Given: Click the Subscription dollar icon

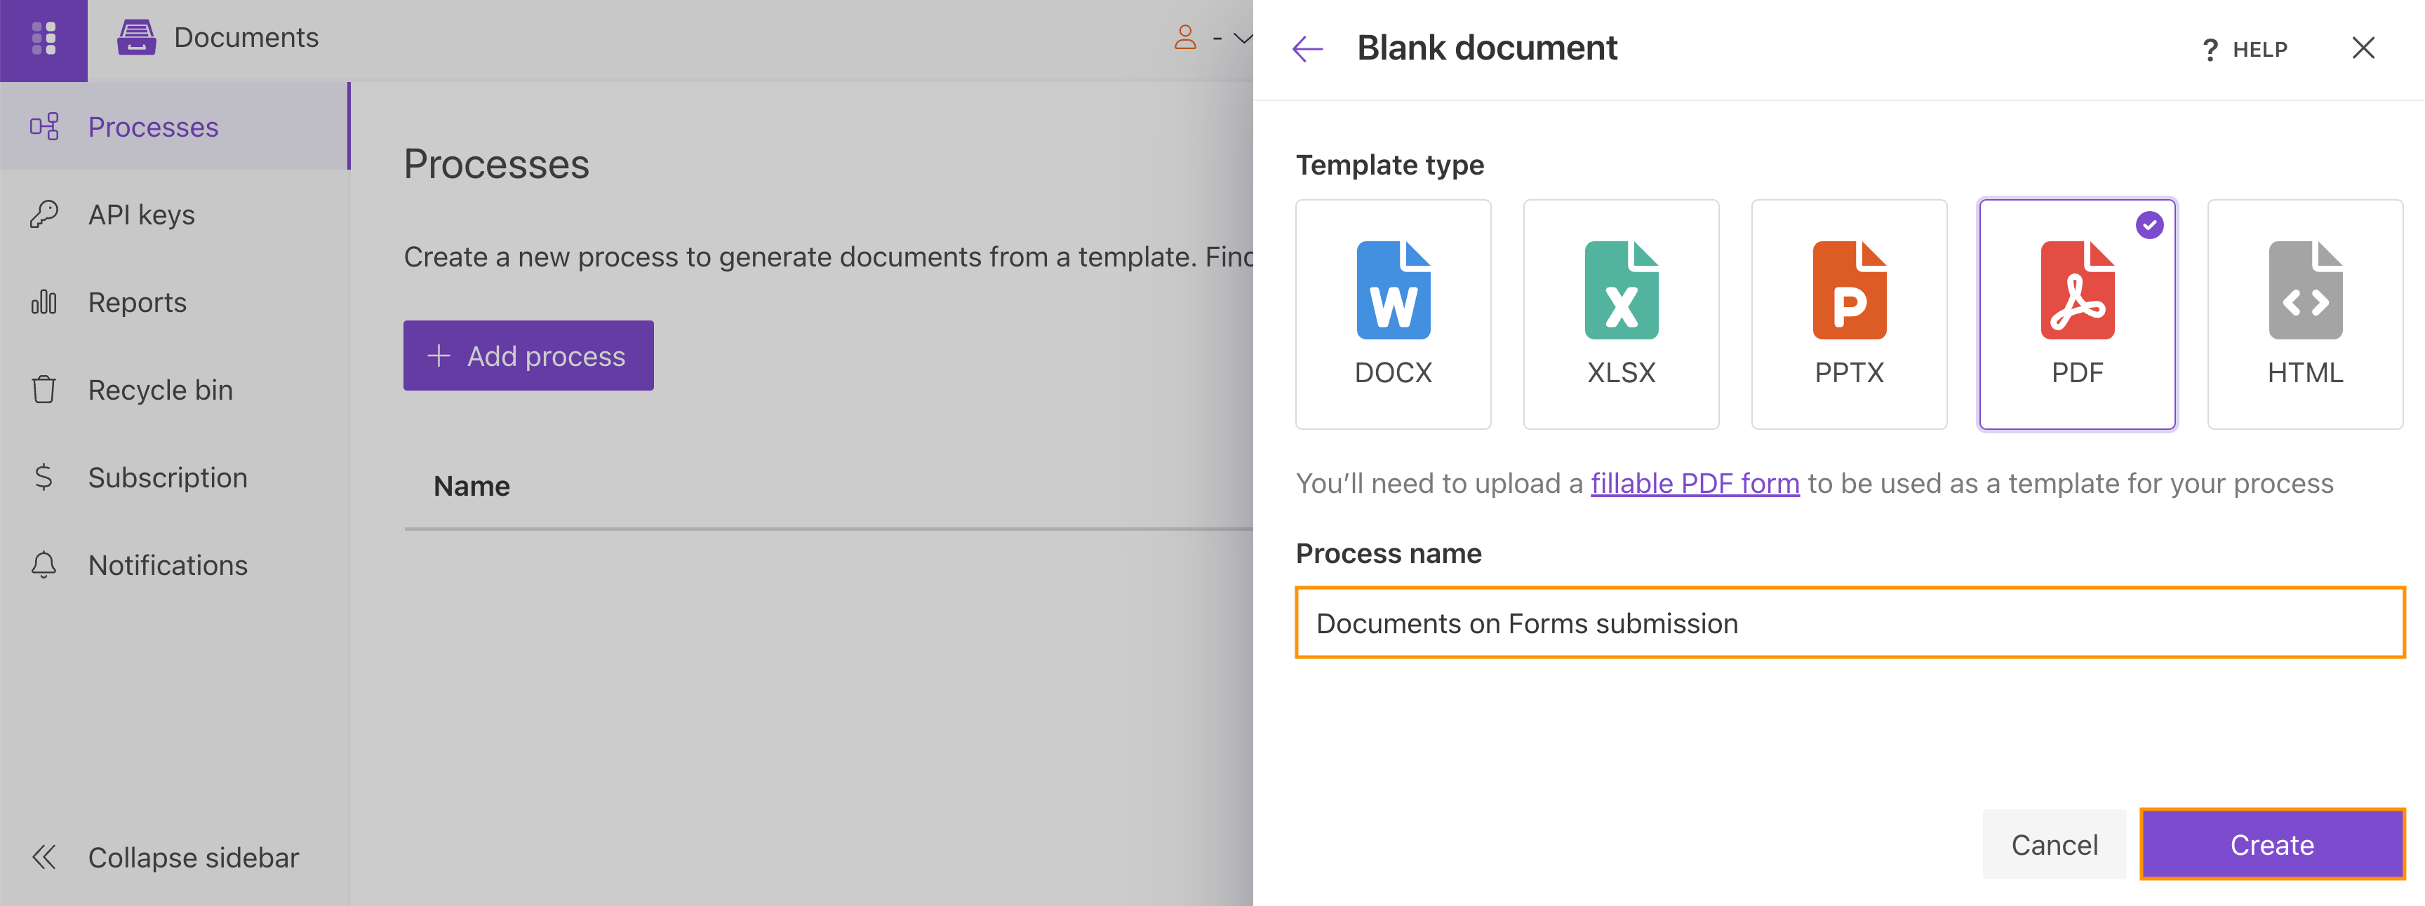Looking at the screenshot, I should 44,477.
